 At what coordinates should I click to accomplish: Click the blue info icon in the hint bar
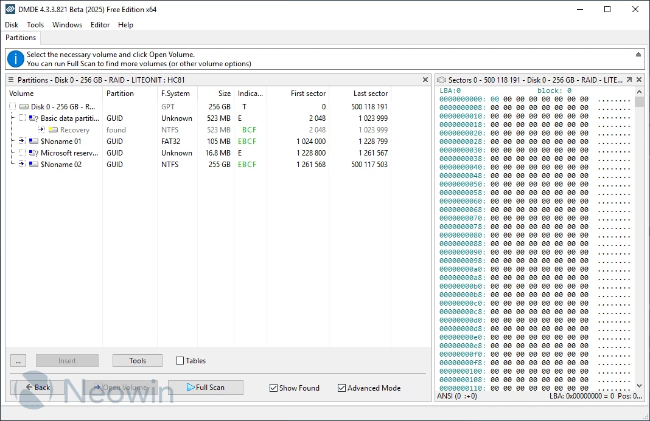click(16, 59)
